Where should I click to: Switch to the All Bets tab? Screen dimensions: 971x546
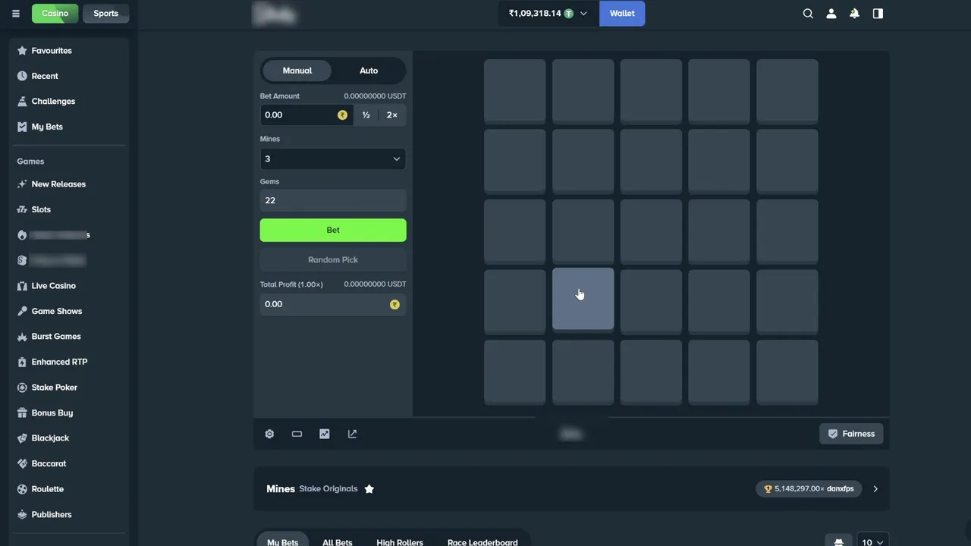(338, 541)
